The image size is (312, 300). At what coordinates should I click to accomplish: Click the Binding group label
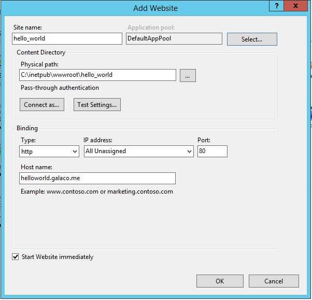click(x=27, y=128)
